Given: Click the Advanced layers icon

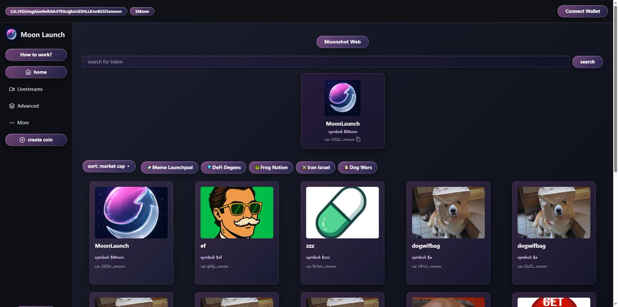Looking at the screenshot, I should (x=12, y=106).
